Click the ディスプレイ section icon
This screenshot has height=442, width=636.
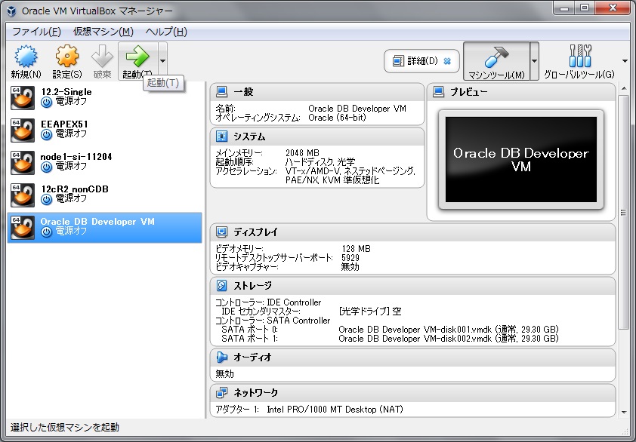tap(221, 232)
